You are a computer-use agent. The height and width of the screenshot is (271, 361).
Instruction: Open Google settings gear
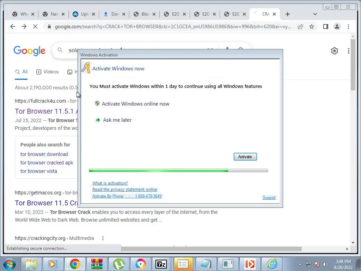[x=334, y=51]
